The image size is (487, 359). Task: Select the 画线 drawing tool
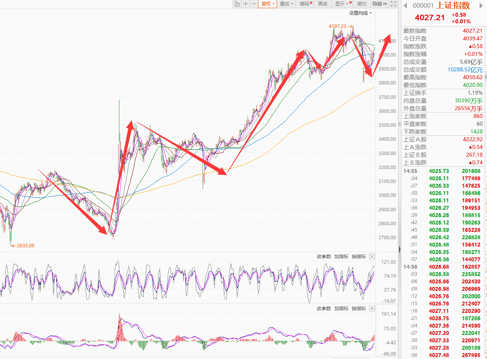[x=323, y=4]
